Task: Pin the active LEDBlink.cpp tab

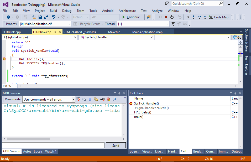Action: [x=55, y=32]
